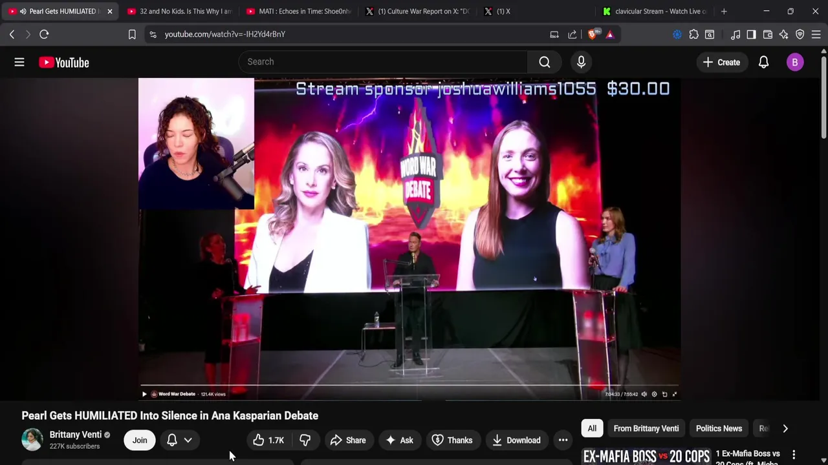Go forward with the browser forward arrow

pos(28,34)
